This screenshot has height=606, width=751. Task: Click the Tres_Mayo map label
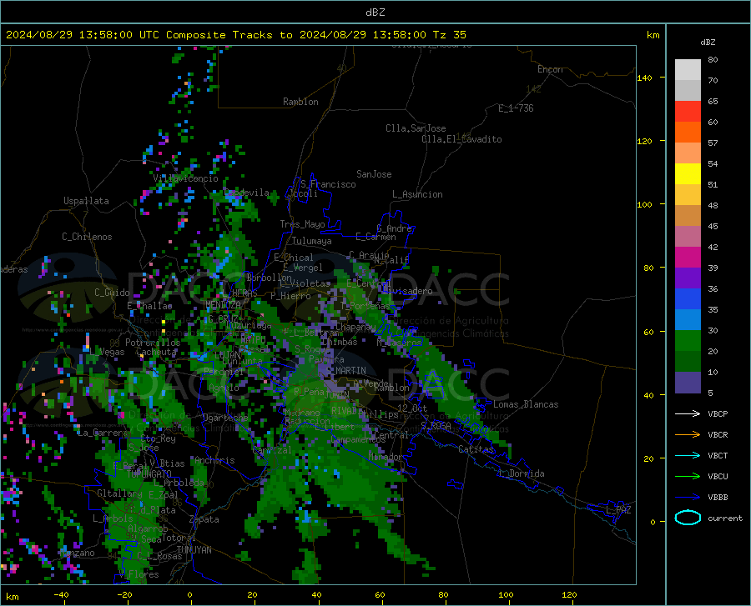(302, 224)
